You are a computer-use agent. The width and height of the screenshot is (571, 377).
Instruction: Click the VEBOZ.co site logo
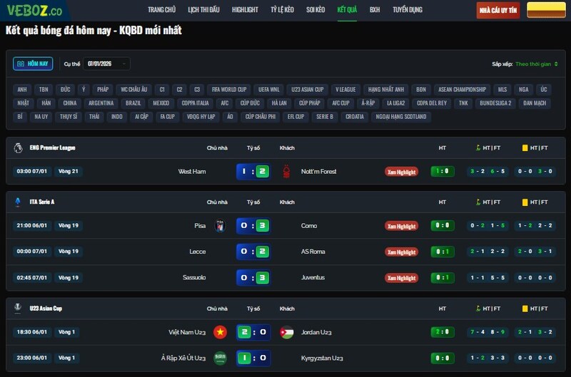click(x=36, y=11)
